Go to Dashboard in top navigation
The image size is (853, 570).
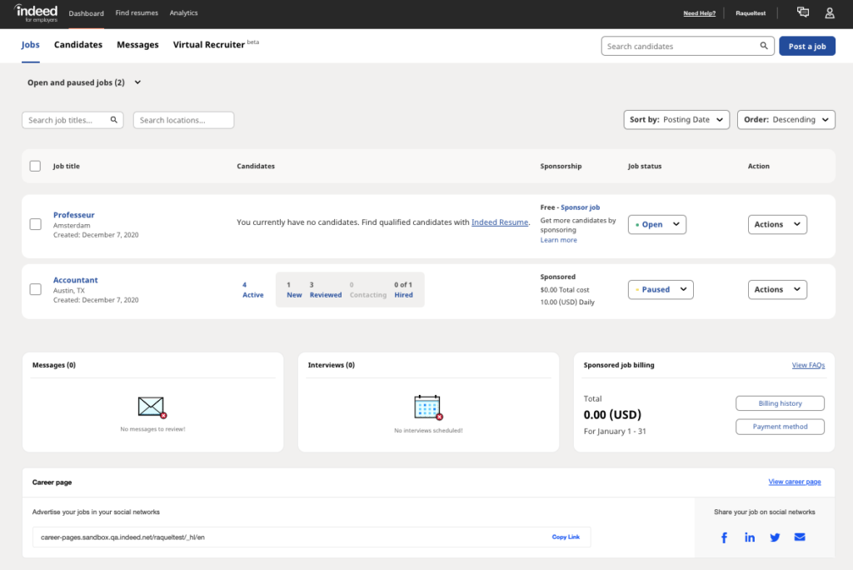click(x=86, y=13)
